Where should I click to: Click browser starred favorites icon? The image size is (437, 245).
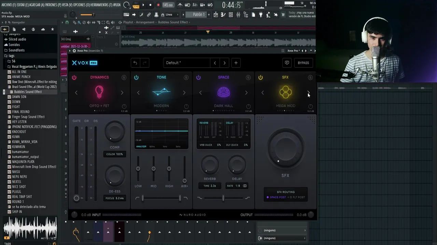[x=52, y=29]
